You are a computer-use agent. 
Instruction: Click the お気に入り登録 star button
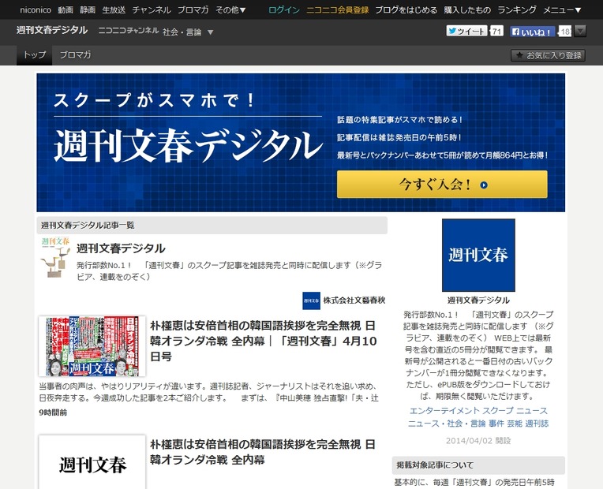(548, 55)
